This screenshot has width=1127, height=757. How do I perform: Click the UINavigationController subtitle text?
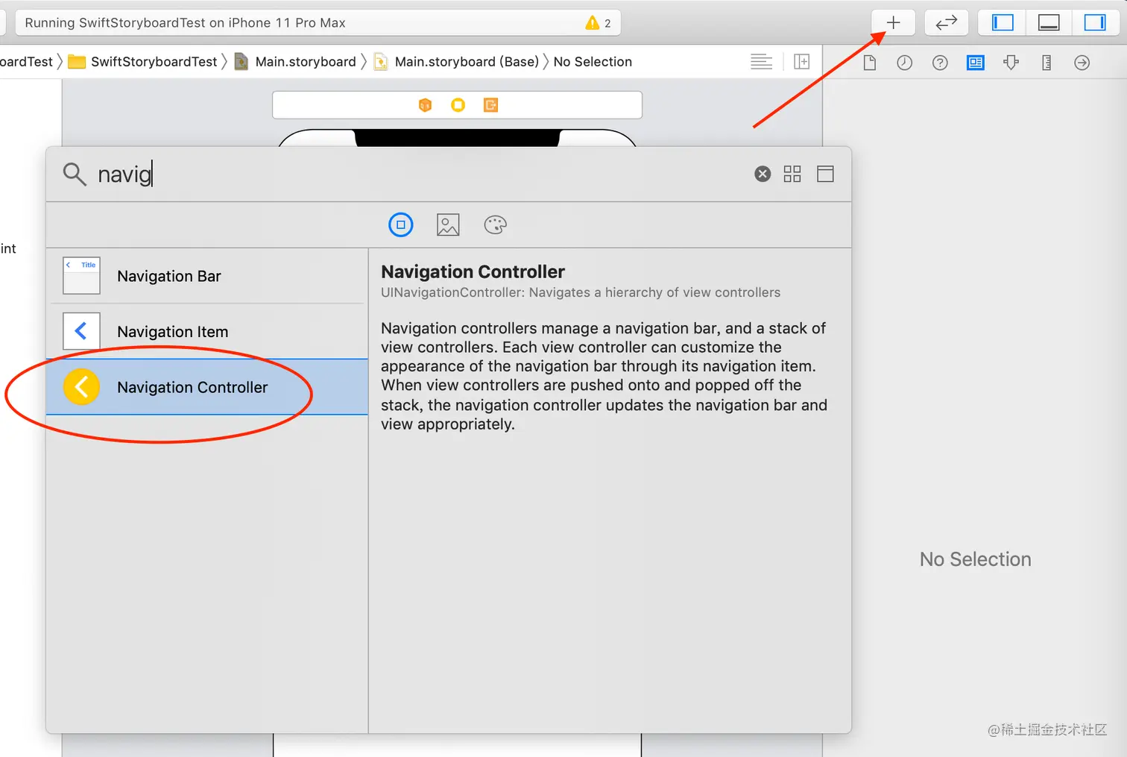click(581, 292)
